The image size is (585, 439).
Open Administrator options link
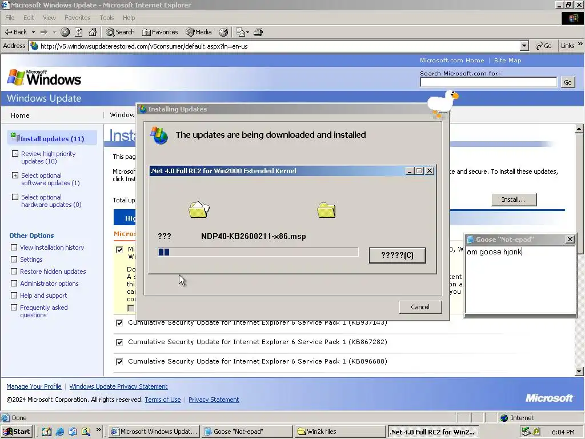[x=49, y=284]
